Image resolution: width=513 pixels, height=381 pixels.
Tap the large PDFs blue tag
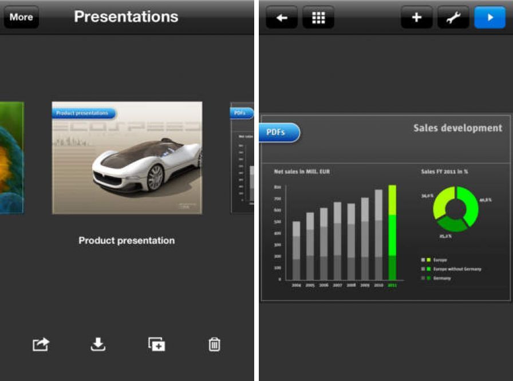[x=279, y=133]
